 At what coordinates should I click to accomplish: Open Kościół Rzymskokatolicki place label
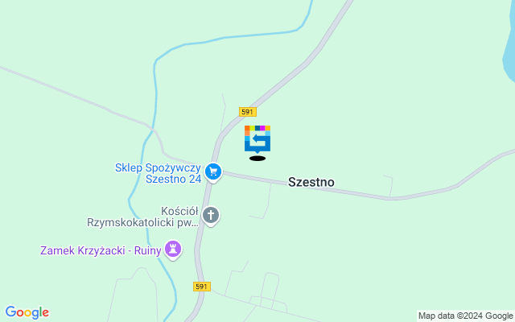(x=143, y=217)
